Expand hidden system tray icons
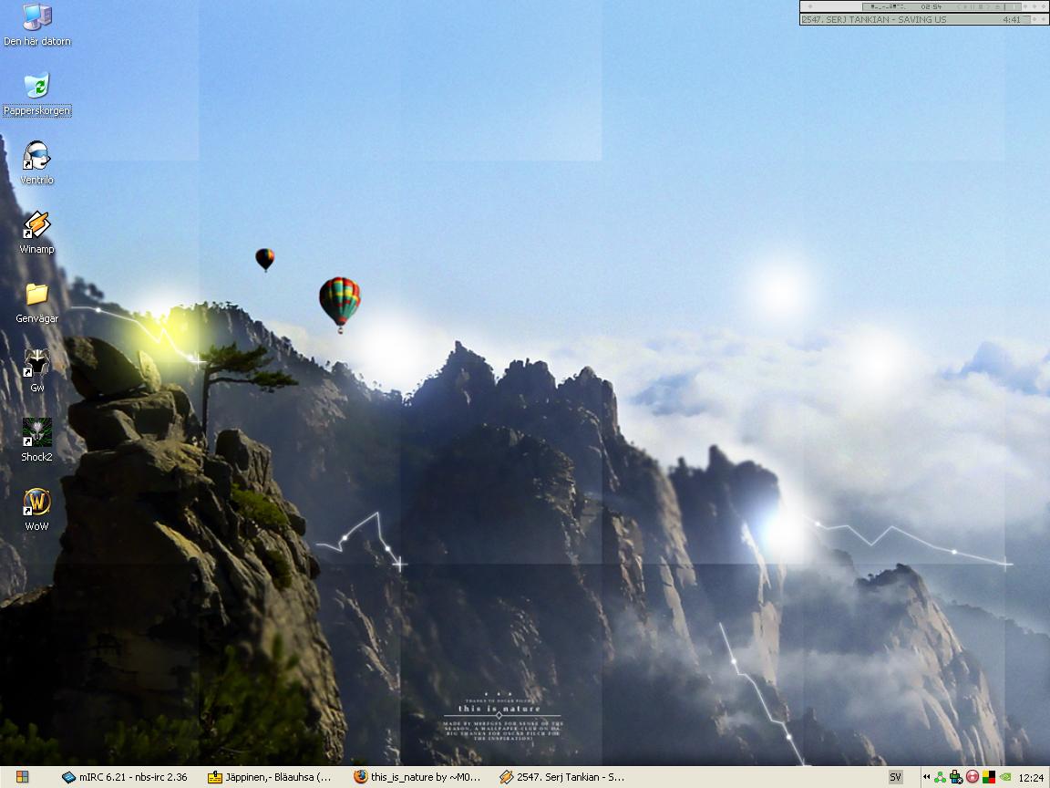This screenshot has width=1050, height=788. click(x=926, y=777)
